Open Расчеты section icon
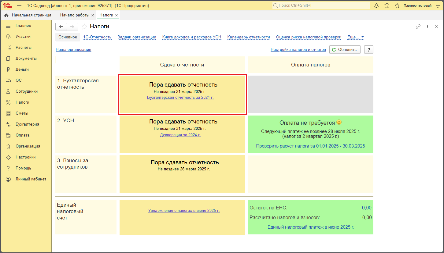Image resolution: width=444 pixels, height=253 pixels. (8, 48)
